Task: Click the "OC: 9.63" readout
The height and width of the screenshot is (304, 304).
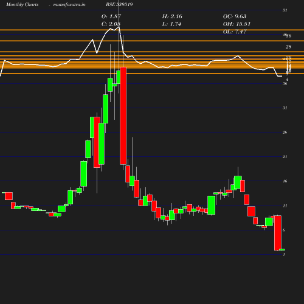Action: tap(235, 16)
